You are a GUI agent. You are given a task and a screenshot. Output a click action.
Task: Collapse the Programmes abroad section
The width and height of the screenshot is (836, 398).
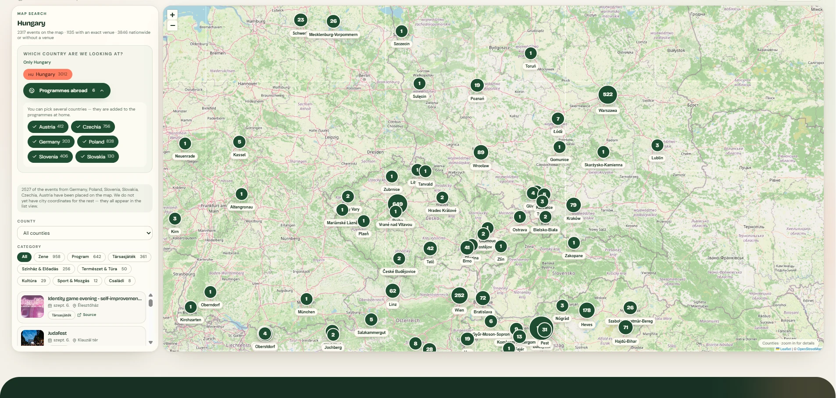click(x=67, y=90)
